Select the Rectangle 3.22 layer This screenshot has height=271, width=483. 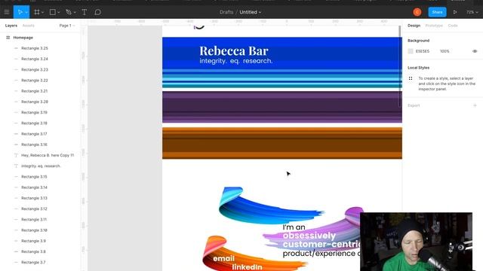(x=35, y=81)
